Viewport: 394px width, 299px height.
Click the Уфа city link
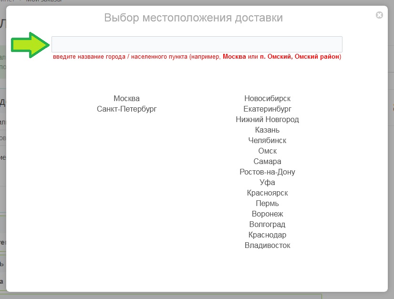tap(267, 183)
